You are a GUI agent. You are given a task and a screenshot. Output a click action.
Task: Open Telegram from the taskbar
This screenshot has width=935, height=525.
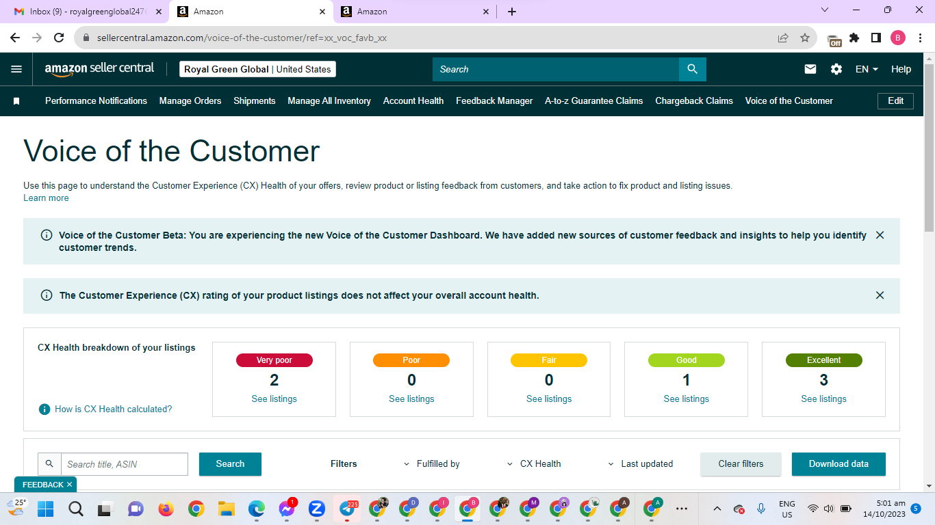[347, 509]
